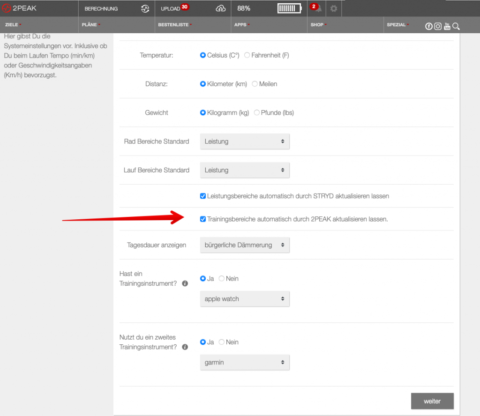Open the YouTube icon

point(447,26)
